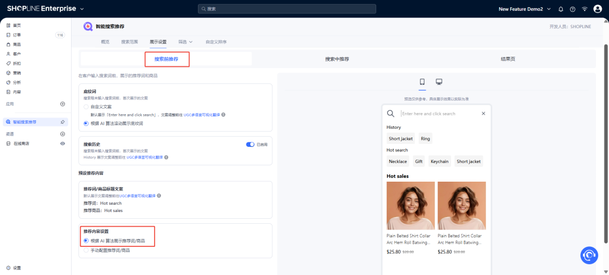The height and width of the screenshot is (275, 609).
Task: Open the notifications bell icon
Action: 561,9
